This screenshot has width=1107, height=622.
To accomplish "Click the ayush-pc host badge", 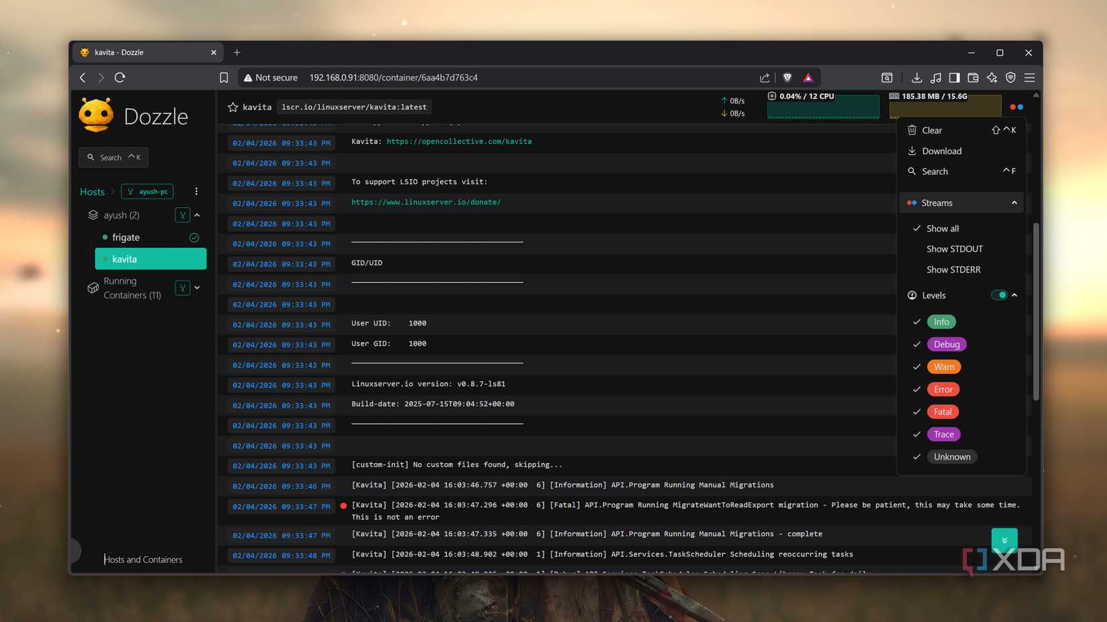I will pos(148,192).
